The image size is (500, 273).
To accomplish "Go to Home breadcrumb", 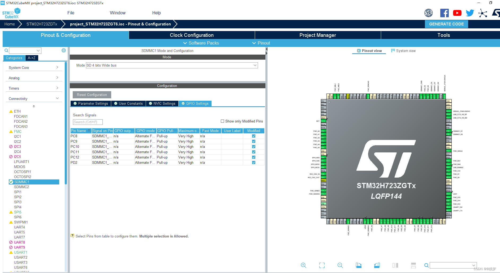I will coord(10,24).
